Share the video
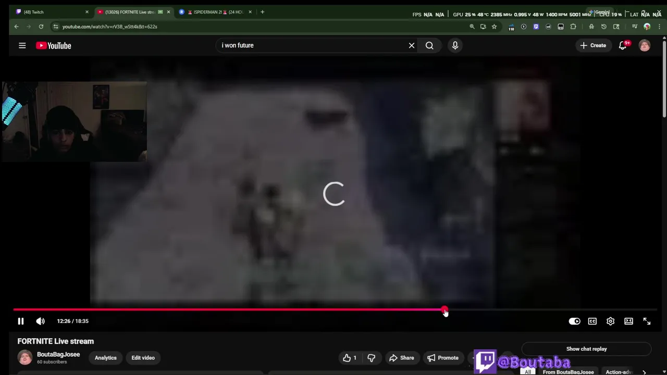 [x=401, y=358]
